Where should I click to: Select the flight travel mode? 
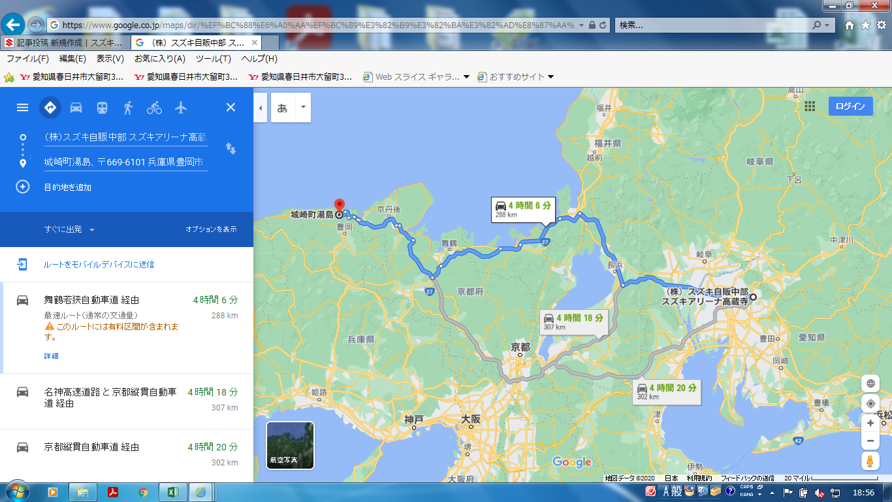(x=181, y=107)
